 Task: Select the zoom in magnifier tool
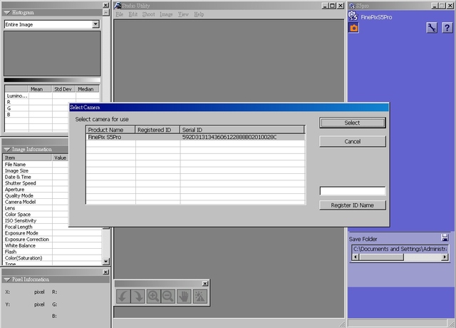pos(153,297)
